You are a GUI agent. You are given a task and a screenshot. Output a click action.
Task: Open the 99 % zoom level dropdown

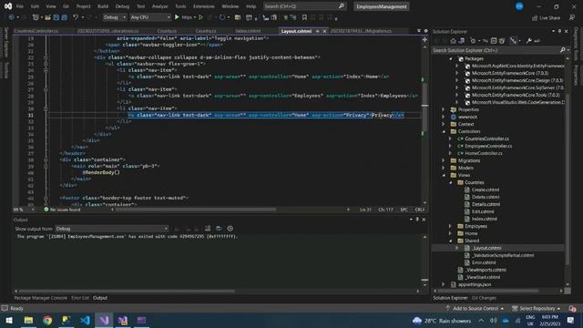pos(25,210)
